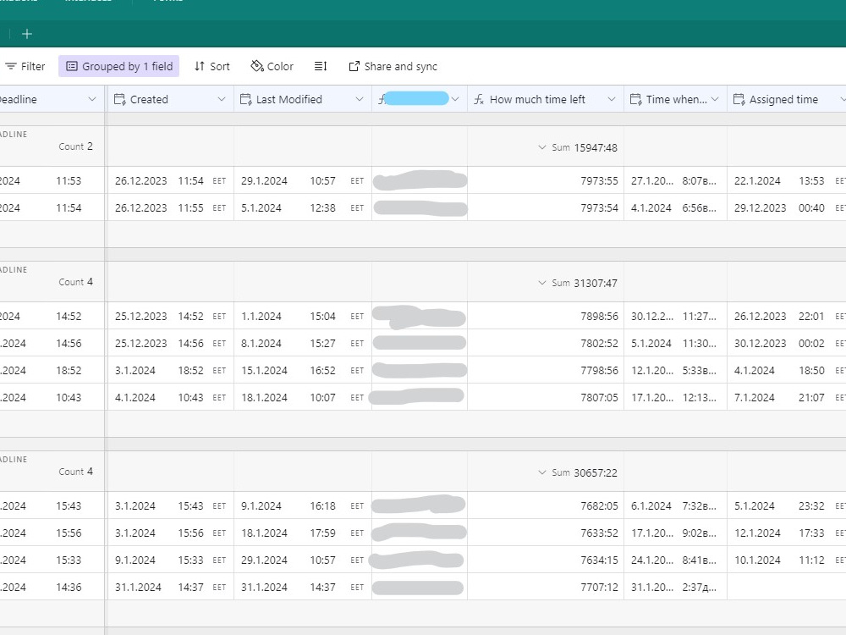Open the Deadline column dropdown

tap(92, 99)
